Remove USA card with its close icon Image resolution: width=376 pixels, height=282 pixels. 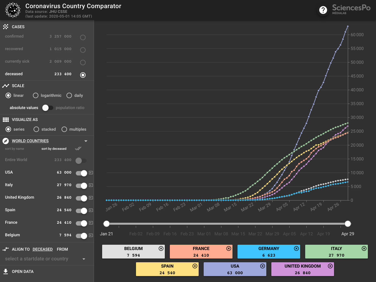click(263, 266)
